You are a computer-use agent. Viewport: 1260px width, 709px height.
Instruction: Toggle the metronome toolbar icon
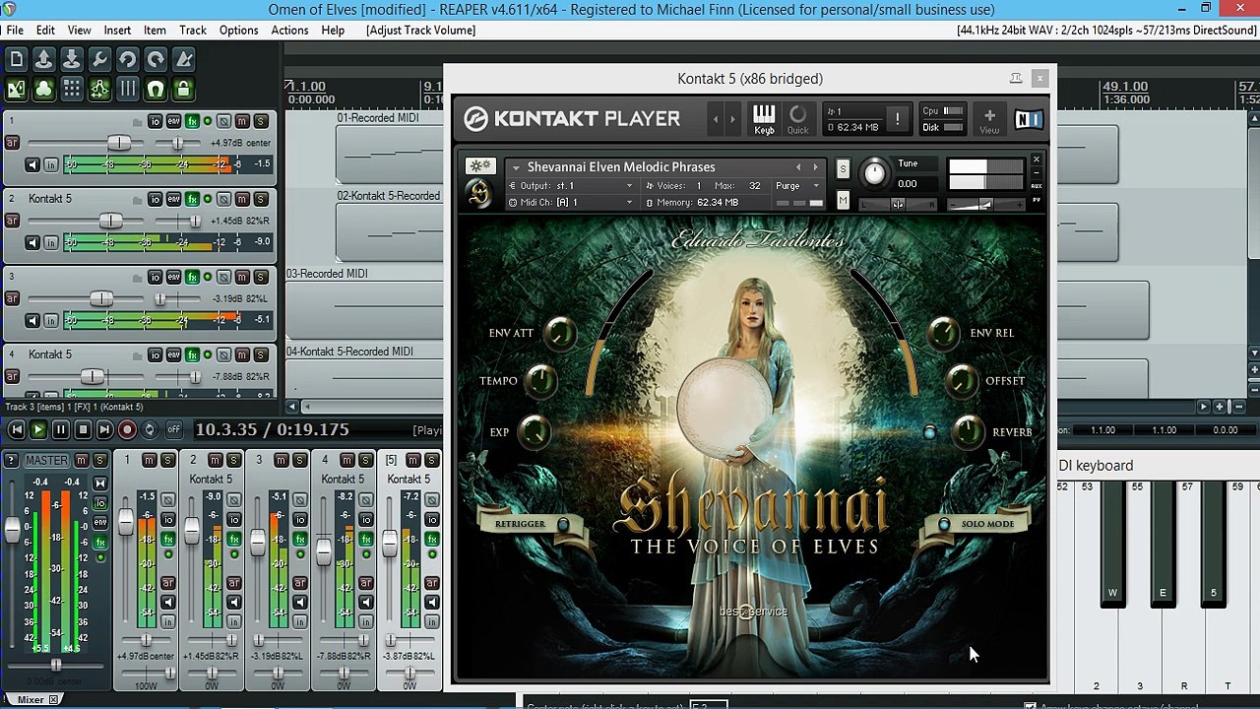(183, 61)
